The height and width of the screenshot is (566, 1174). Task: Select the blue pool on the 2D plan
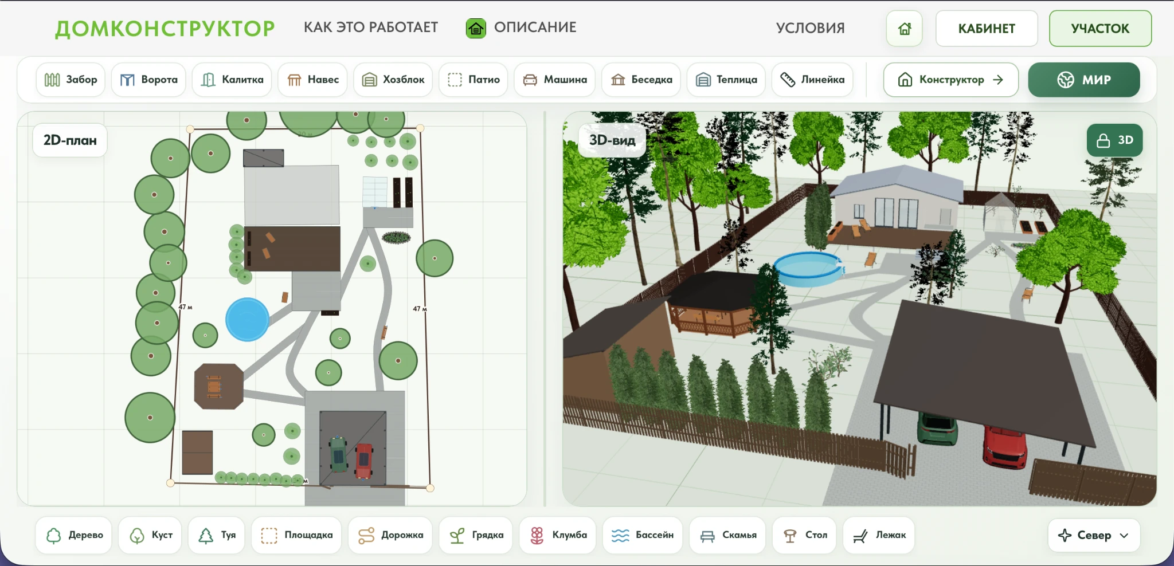coord(247,320)
